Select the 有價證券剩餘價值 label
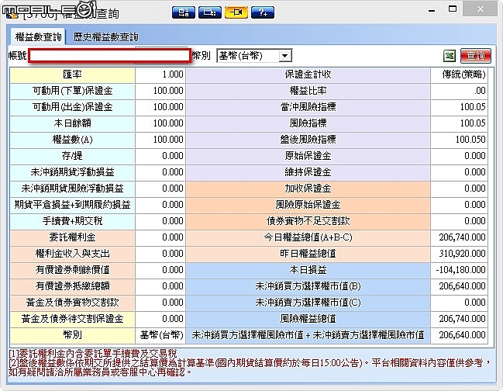 (x=73, y=270)
